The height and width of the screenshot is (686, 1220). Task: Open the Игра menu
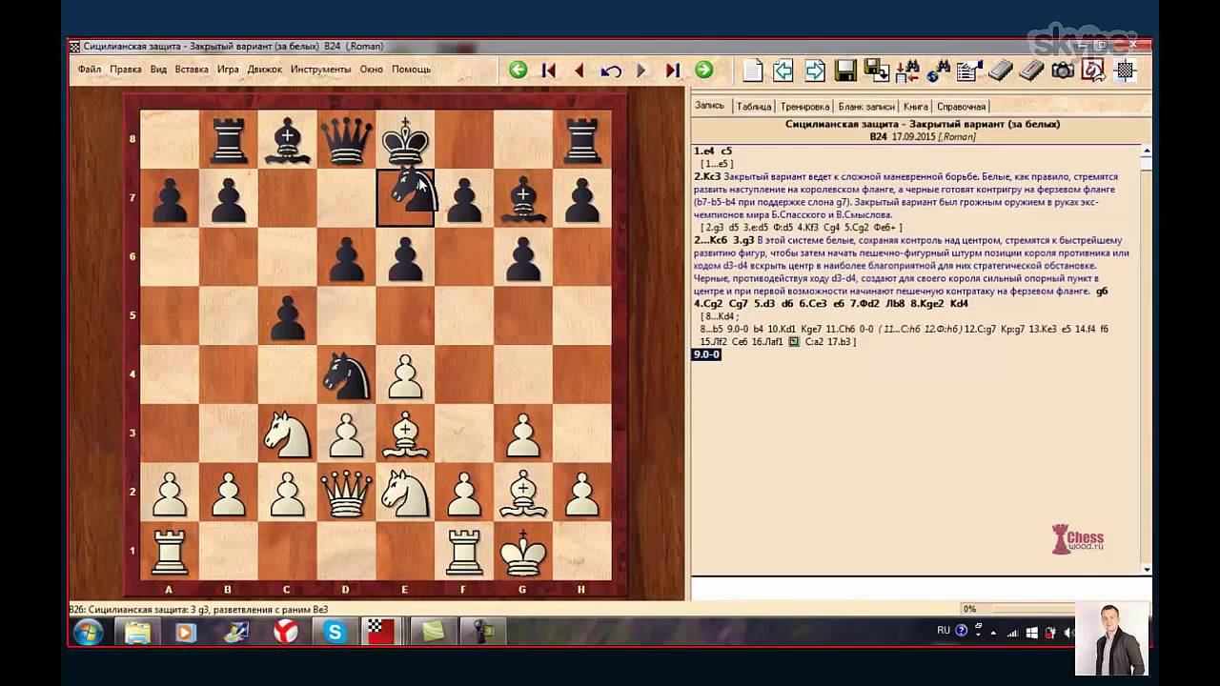pyautogui.click(x=228, y=70)
